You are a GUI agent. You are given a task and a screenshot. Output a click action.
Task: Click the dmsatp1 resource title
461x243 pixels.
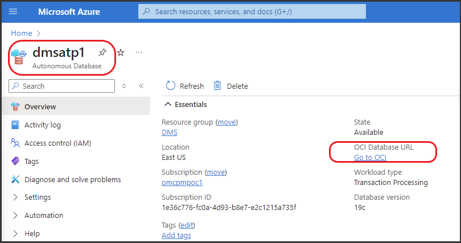pyautogui.click(x=59, y=52)
